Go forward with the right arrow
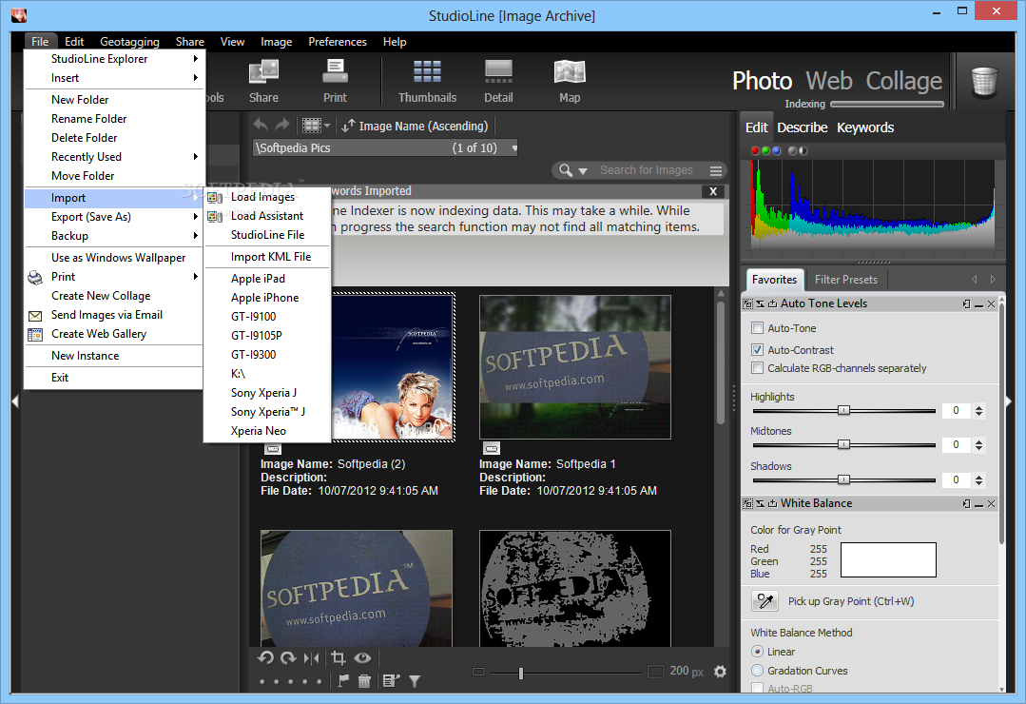This screenshot has height=704, width=1026. [x=282, y=125]
